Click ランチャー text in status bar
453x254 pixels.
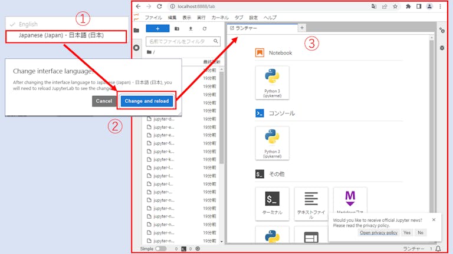click(x=413, y=249)
